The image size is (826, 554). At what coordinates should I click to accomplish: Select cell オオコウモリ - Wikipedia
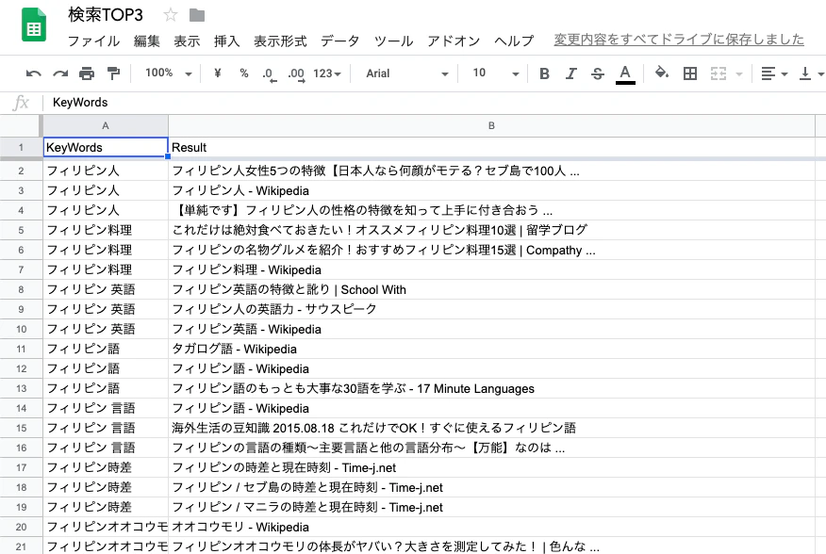click(x=491, y=527)
